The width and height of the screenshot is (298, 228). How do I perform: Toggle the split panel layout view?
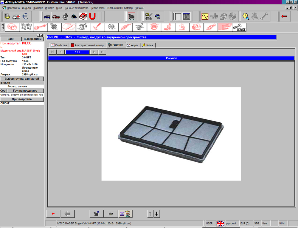click(177, 16)
